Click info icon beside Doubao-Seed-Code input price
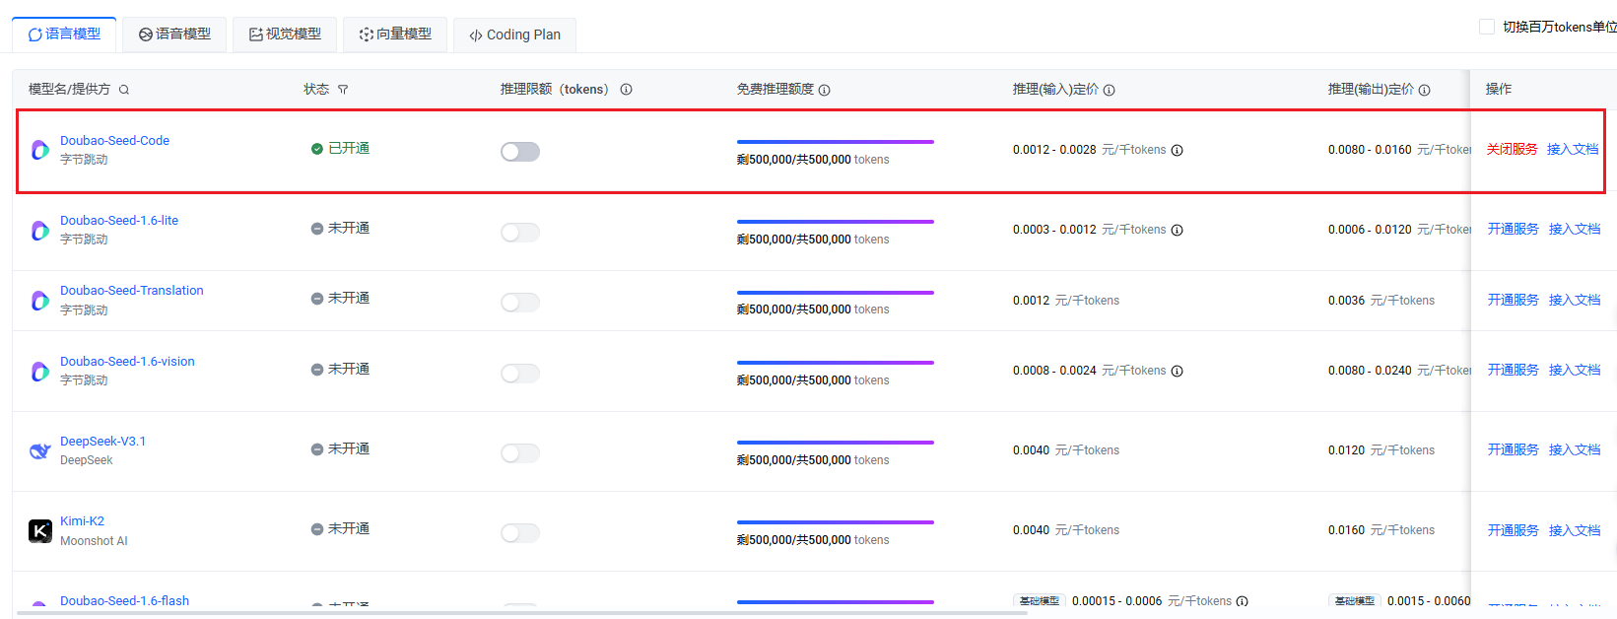The width and height of the screenshot is (1617, 619). click(x=1177, y=151)
